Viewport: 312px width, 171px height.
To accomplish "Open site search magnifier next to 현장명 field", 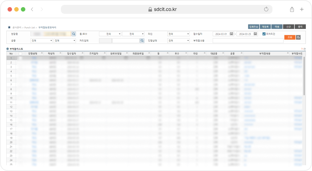I will click(74, 34).
